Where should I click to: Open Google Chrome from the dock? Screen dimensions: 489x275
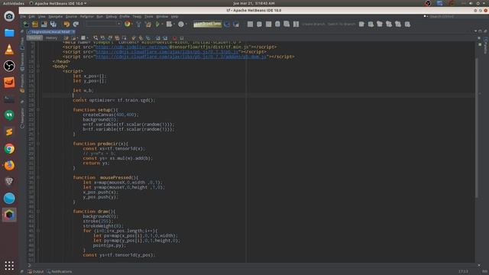tap(9, 149)
